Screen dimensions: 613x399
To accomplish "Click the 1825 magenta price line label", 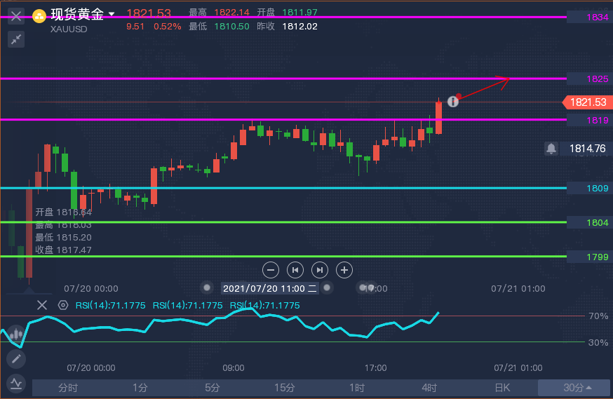I will click(x=597, y=79).
